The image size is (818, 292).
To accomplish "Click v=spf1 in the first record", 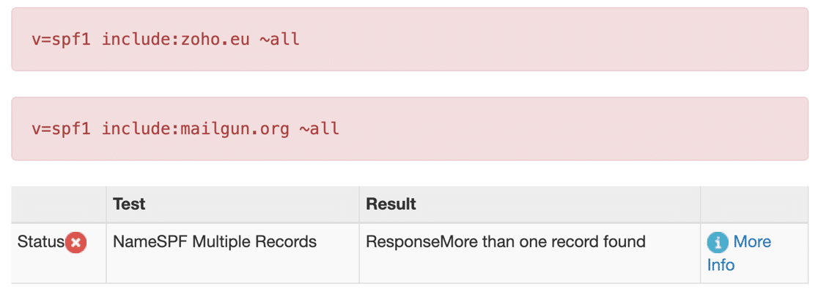I will [61, 39].
